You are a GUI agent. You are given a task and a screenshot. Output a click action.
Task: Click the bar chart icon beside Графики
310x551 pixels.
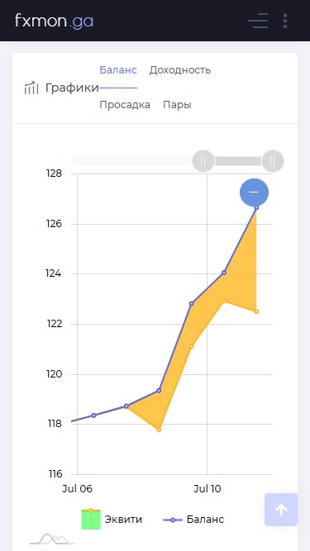pos(31,88)
